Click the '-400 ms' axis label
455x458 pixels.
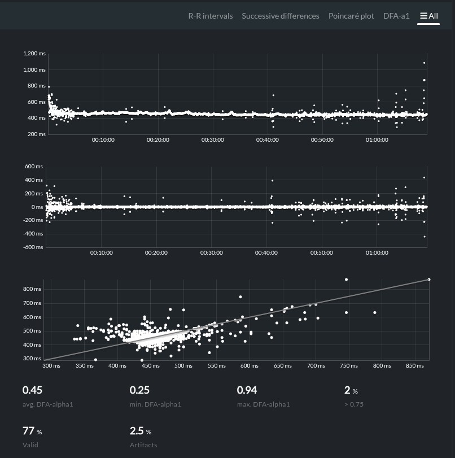point(33,234)
